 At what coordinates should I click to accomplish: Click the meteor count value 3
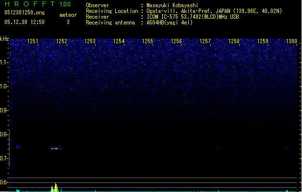pos(68,22)
